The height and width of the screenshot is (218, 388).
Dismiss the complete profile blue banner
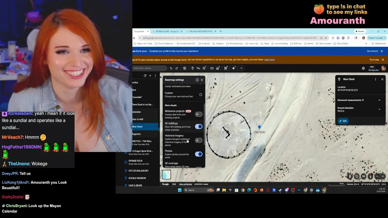click(x=382, y=51)
